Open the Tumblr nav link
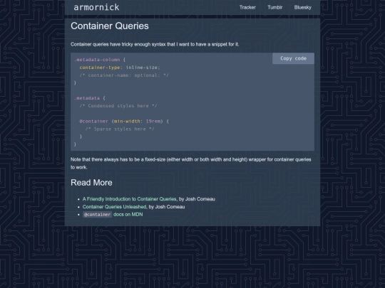The image size is (385, 288). [x=274, y=7]
